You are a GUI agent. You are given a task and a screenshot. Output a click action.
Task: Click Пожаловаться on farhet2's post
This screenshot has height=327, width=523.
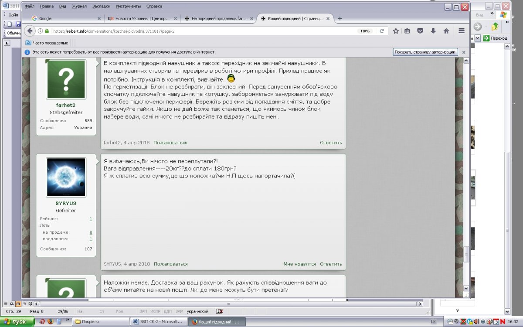(170, 143)
